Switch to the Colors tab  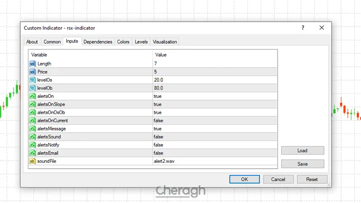click(x=123, y=42)
